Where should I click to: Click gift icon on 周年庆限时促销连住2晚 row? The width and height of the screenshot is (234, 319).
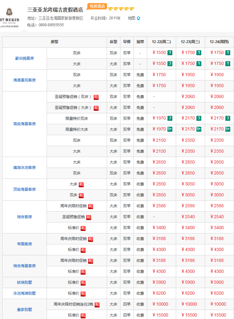(x=97, y=305)
